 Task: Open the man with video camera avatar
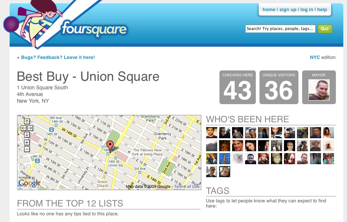click(303, 146)
